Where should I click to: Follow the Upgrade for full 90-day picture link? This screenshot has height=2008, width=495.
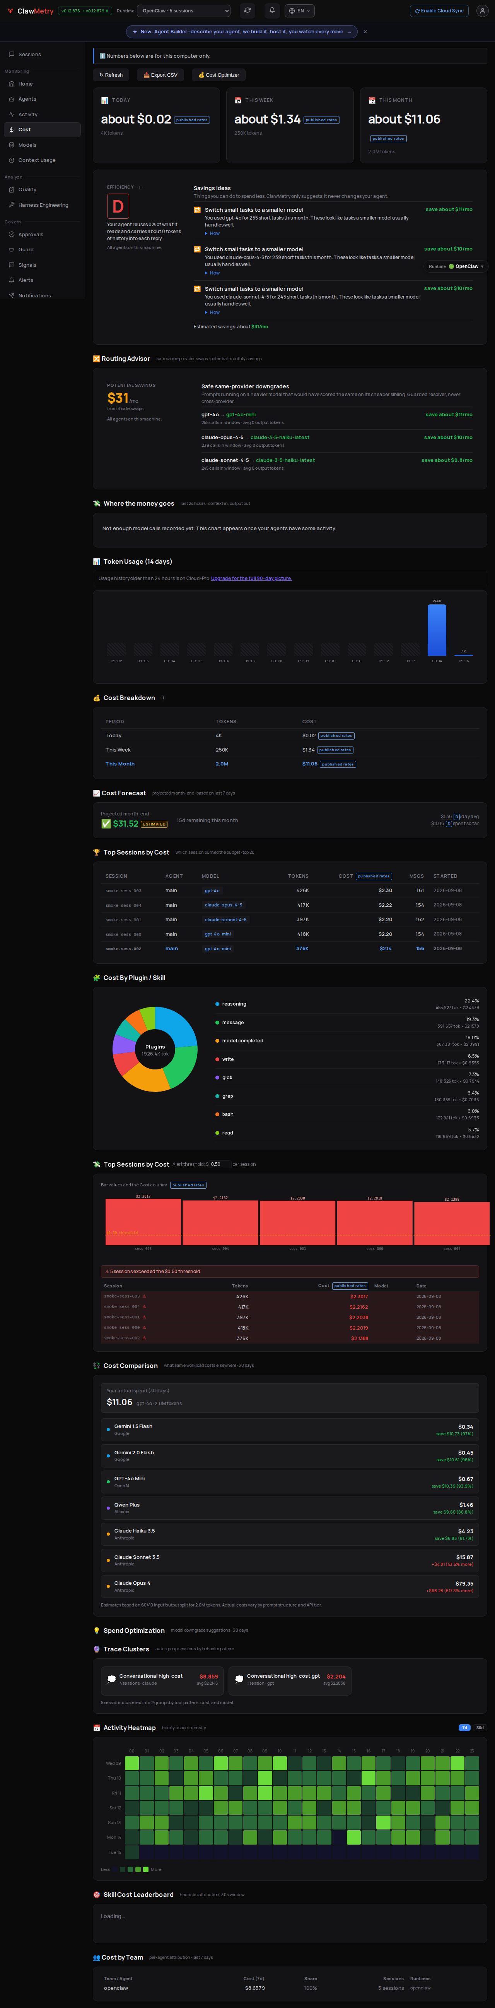click(x=251, y=578)
